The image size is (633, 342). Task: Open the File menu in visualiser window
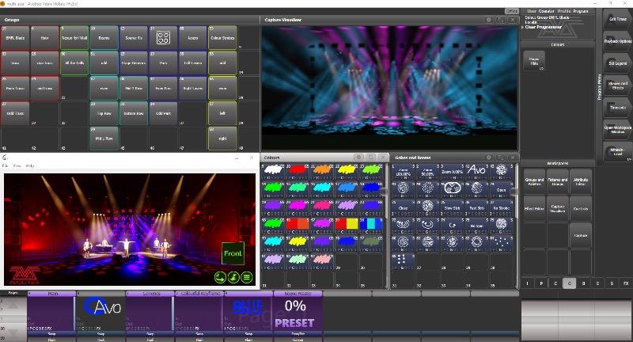click(6, 165)
